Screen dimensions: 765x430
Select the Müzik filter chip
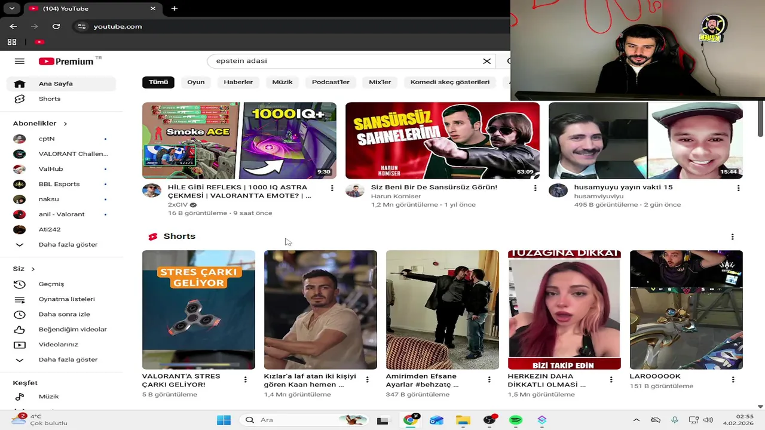pyautogui.click(x=283, y=82)
